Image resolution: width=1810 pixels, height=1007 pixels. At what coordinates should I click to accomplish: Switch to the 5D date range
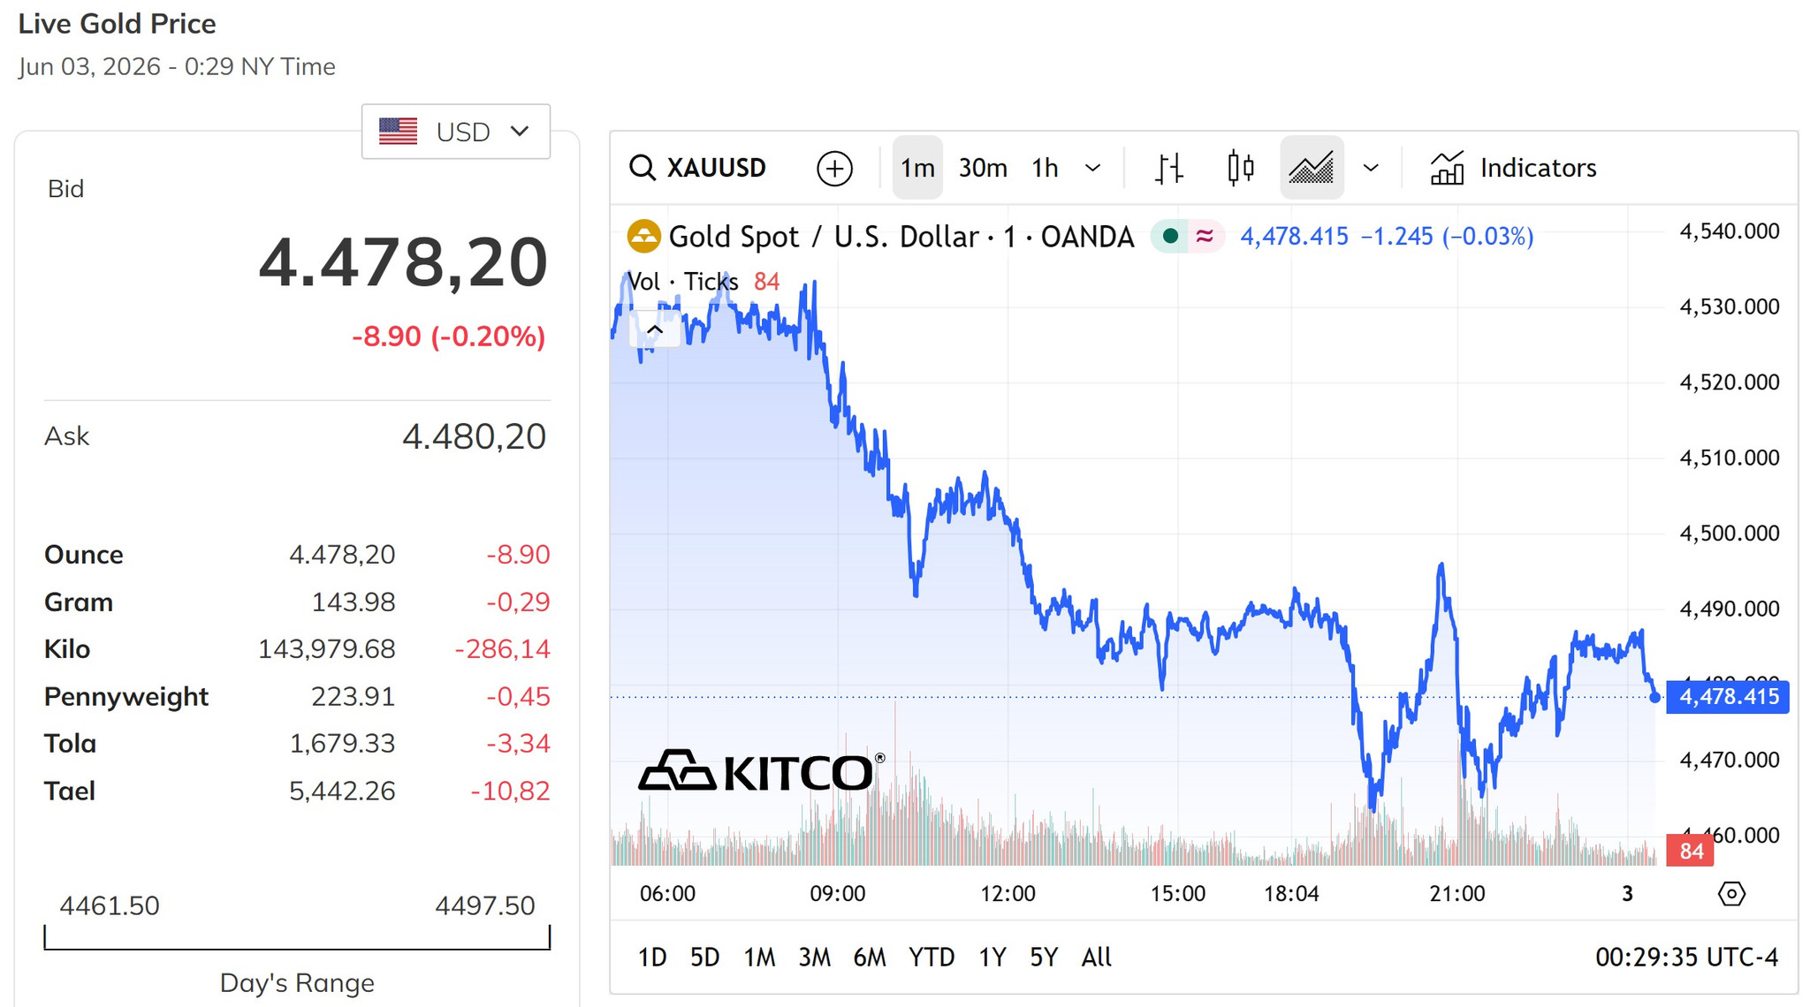click(x=704, y=958)
